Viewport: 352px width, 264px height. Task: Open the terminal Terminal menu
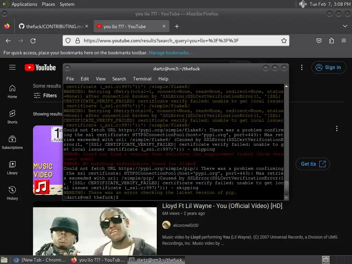click(x=142, y=79)
